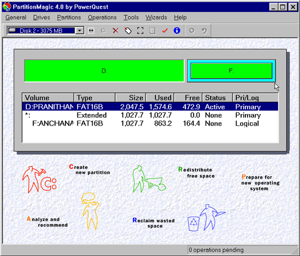300x256 pixels.
Task: Open the Drives menu
Action: tap(41, 17)
